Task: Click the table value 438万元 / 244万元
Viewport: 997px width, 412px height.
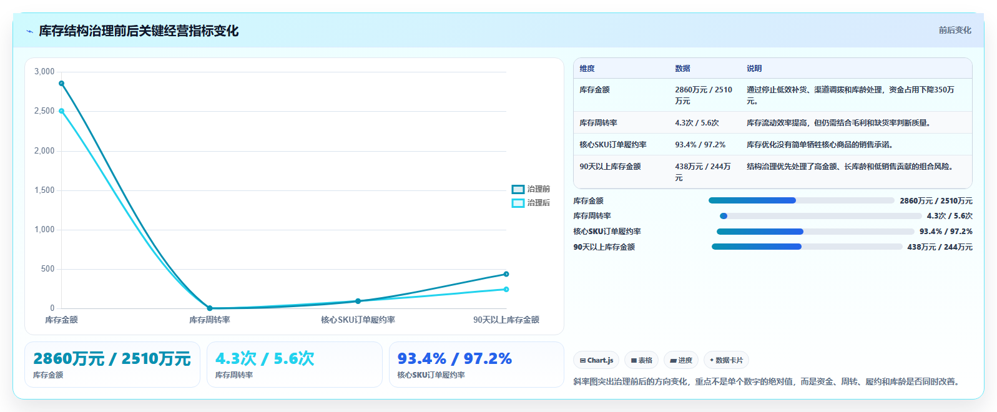Action: point(702,172)
